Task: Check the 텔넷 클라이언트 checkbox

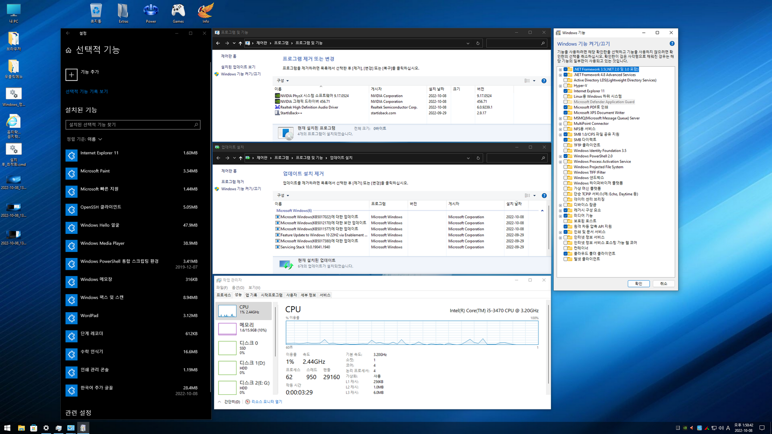Action: coord(566,259)
